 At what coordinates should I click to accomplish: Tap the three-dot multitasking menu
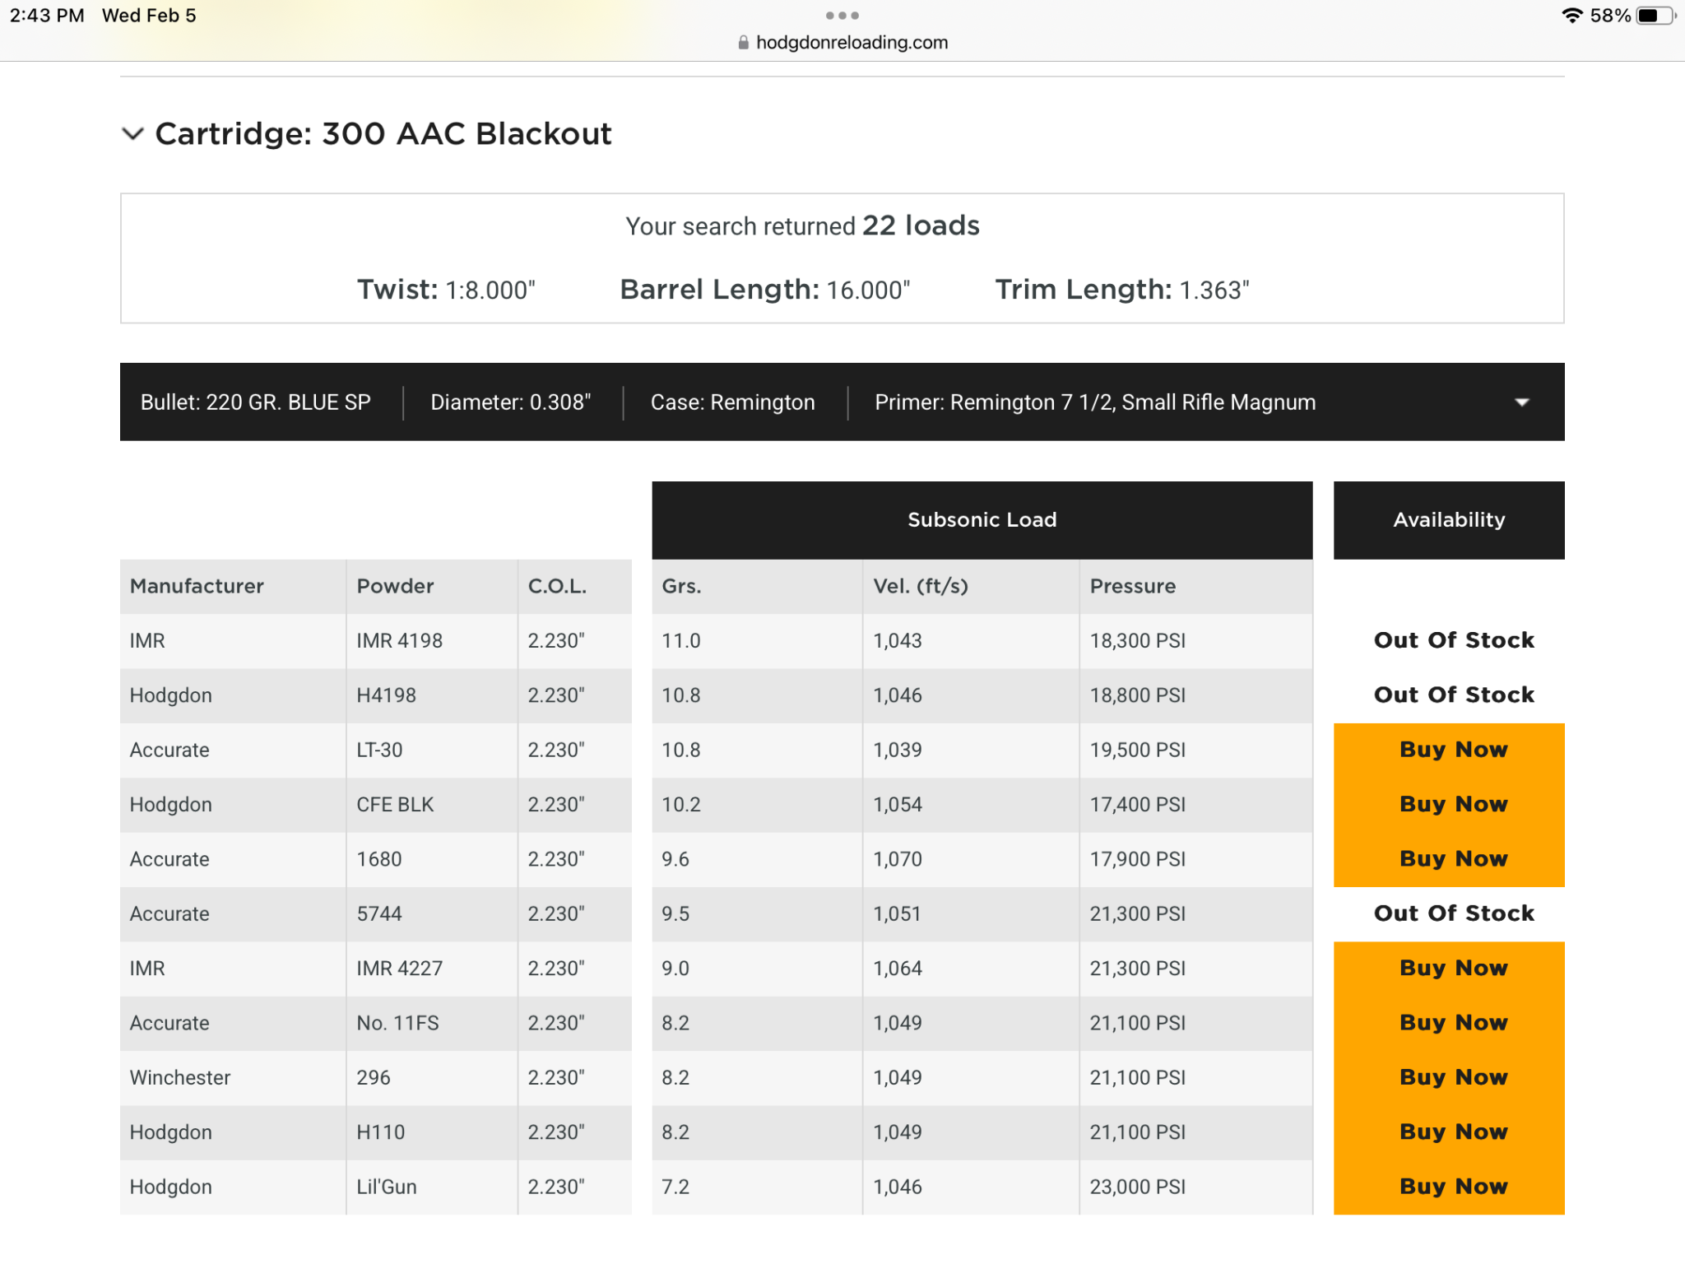point(842,16)
